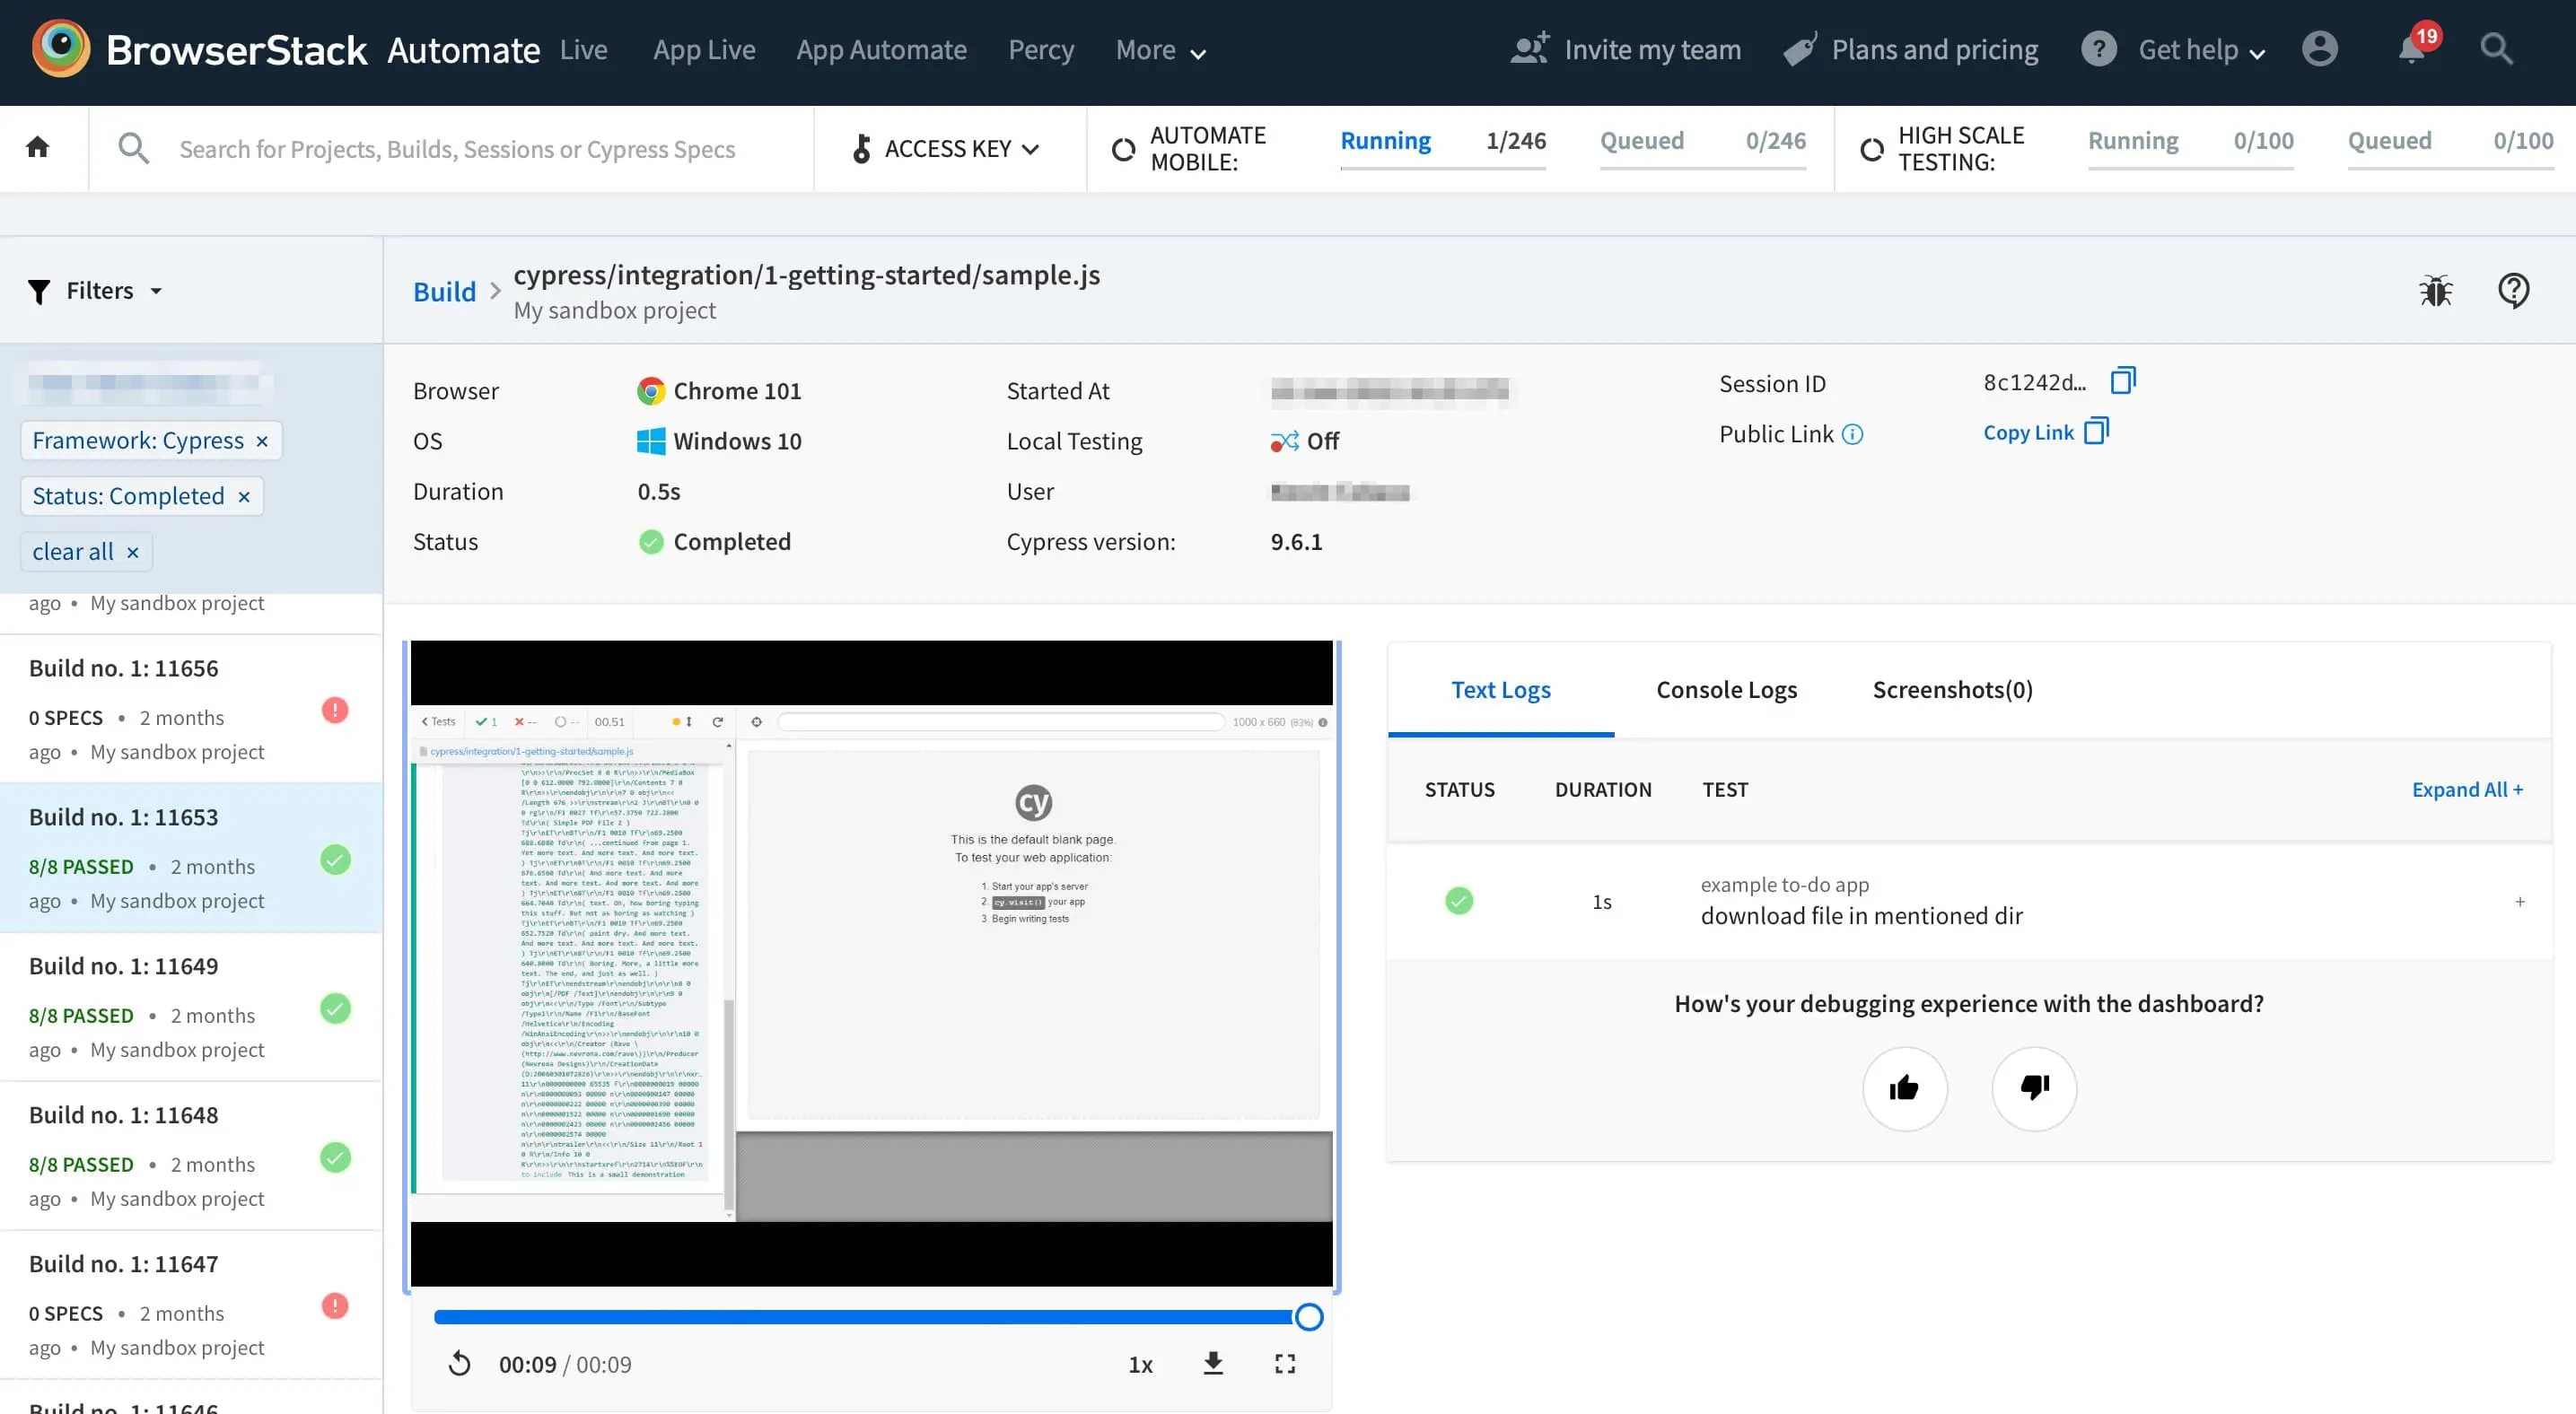The height and width of the screenshot is (1414, 2576).
Task: Replay the video recording
Action: (x=459, y=1364)
